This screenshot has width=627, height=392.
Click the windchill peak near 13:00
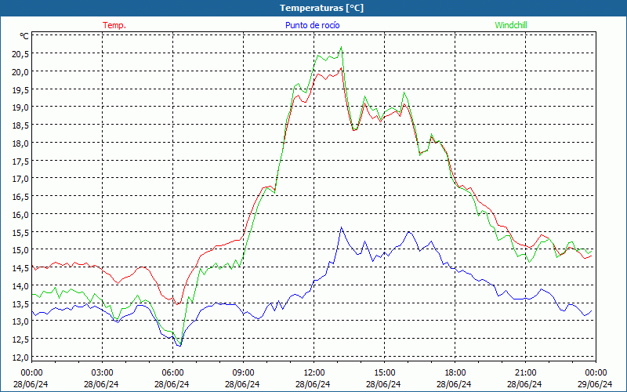click(341, 47)
